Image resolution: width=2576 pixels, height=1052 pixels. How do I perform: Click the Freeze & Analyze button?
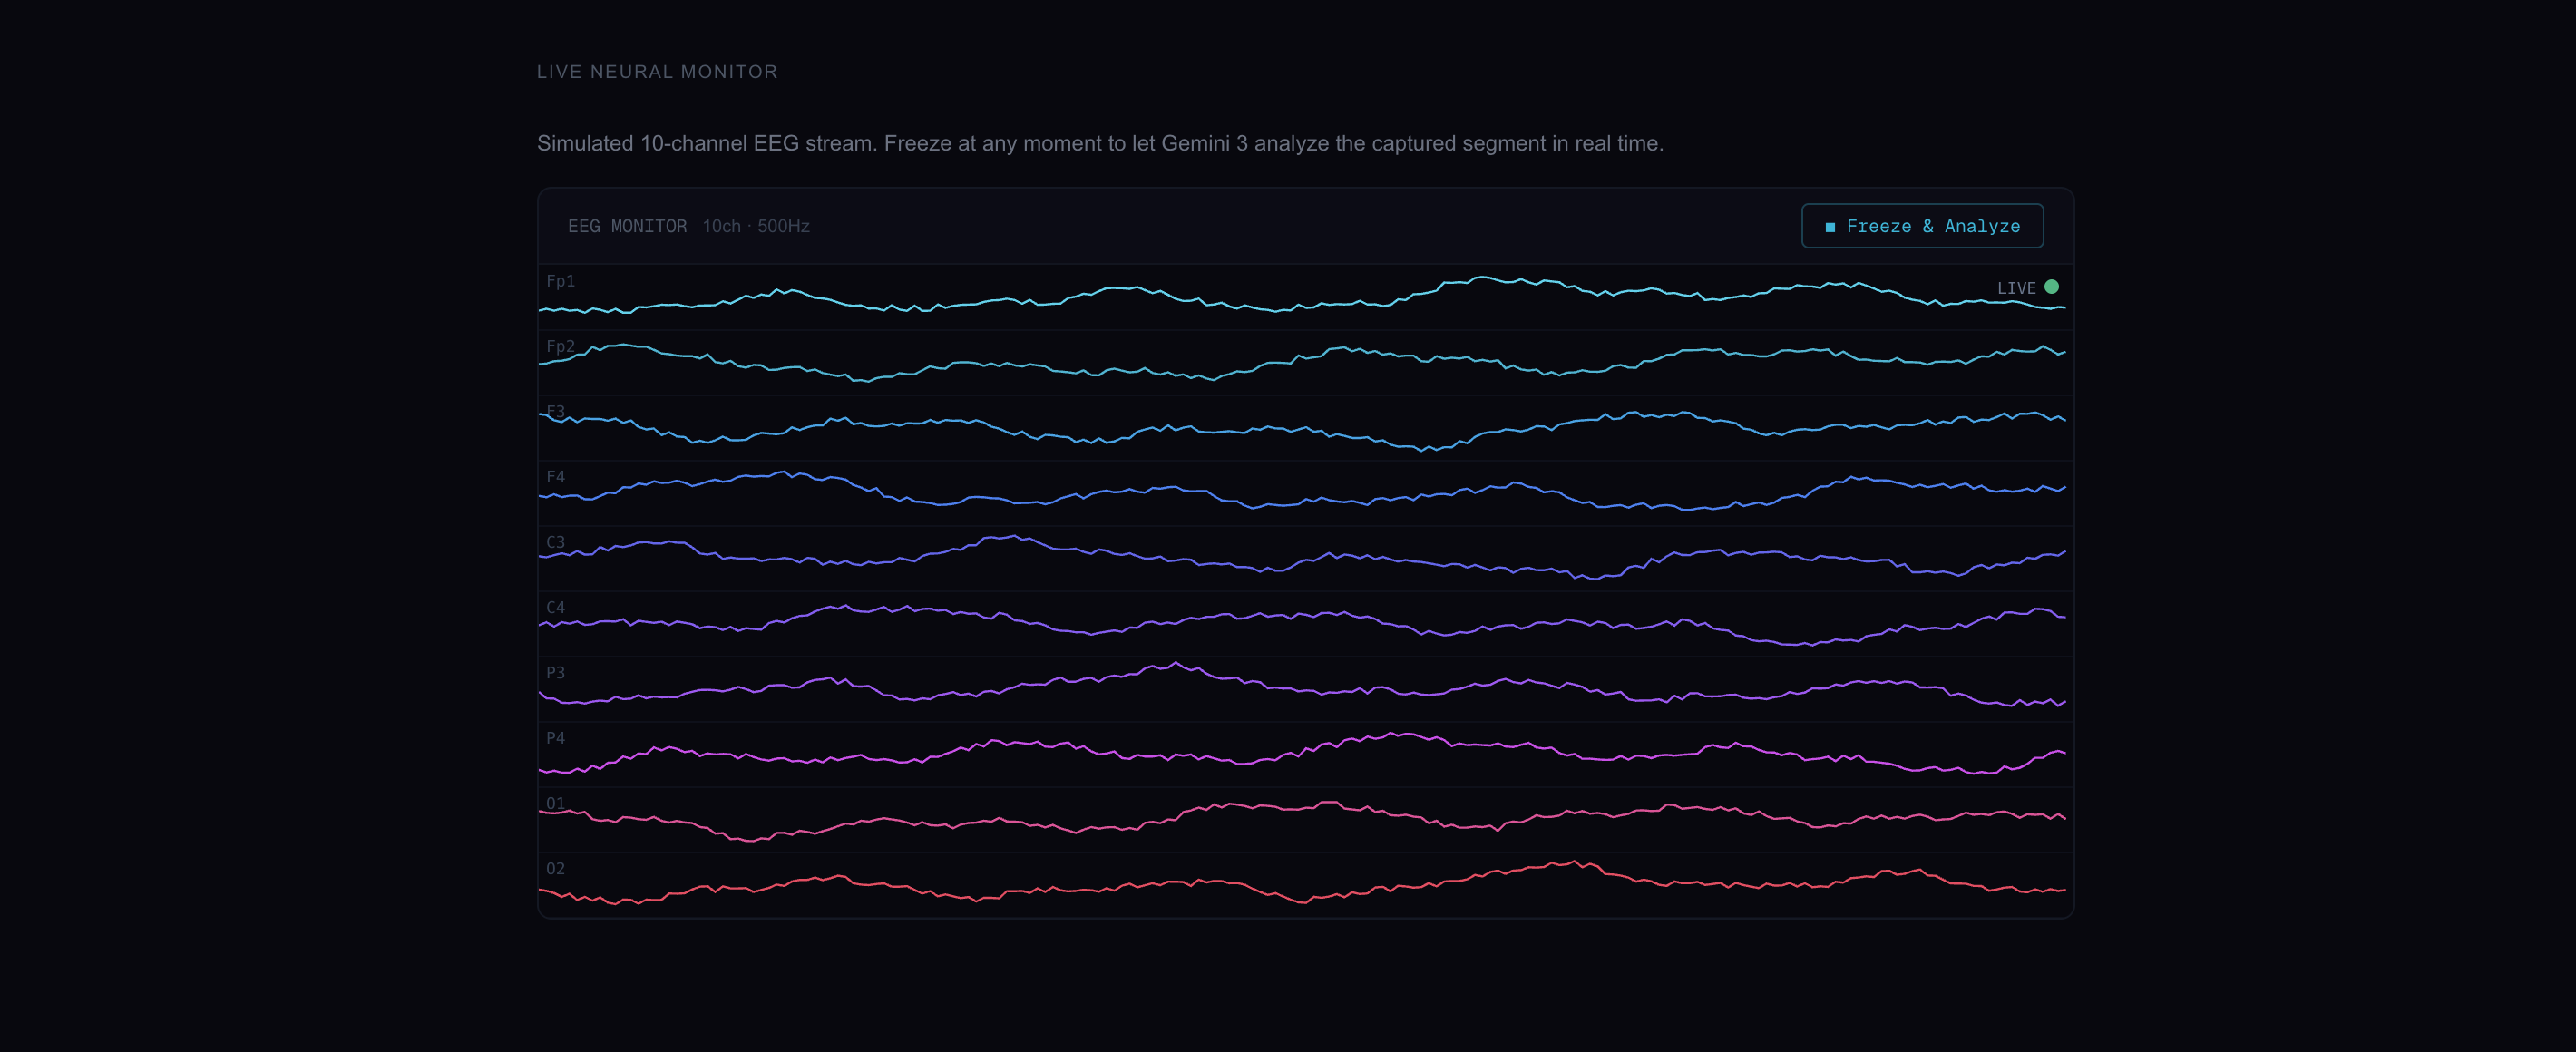point(1921,226)
